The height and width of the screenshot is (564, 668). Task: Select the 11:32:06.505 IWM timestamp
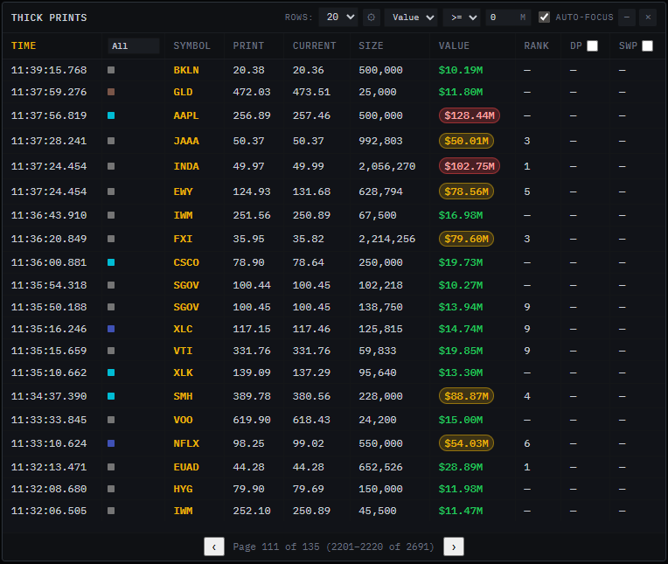pyautogui.click(x=49, y=511)
